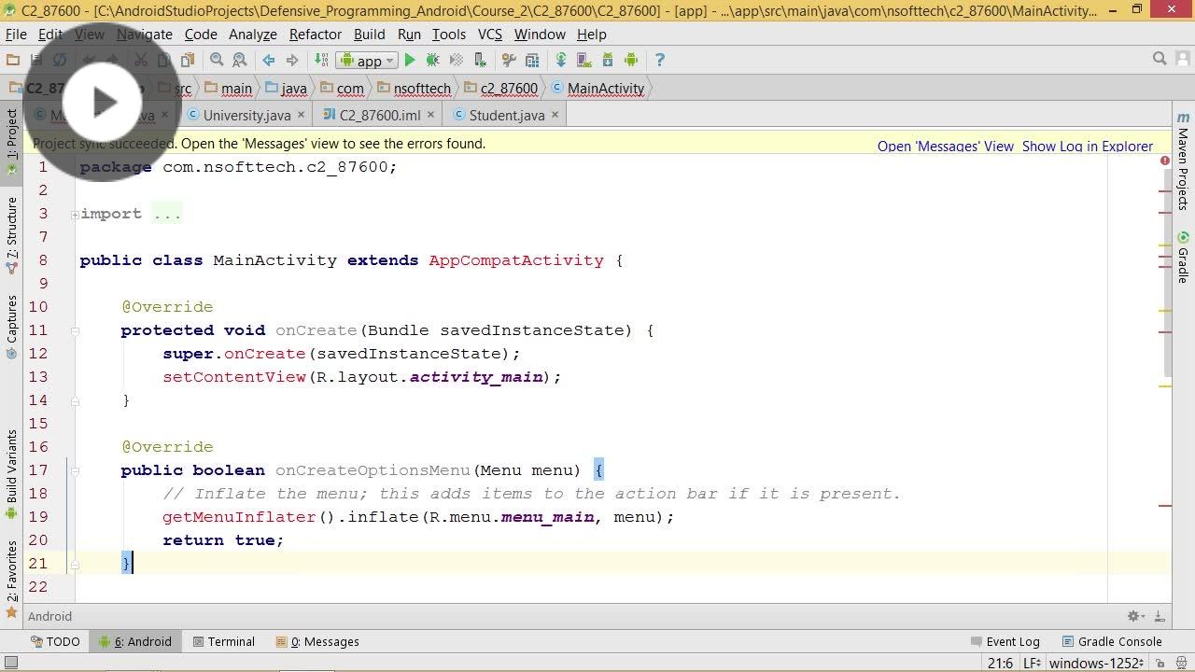Screen dimensions: 1195x672
Task: Open the Maven Projects side panel
Action: pos(1183,161)
